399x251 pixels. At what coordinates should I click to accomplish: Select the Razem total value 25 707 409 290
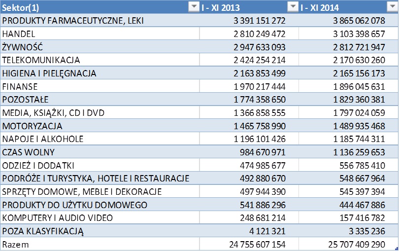(350, 244)
